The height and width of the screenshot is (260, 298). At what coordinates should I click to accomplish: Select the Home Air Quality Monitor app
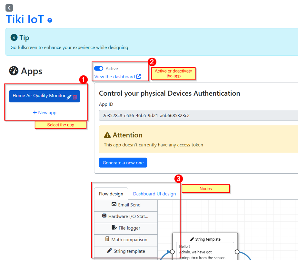click(x=39, y=96)
